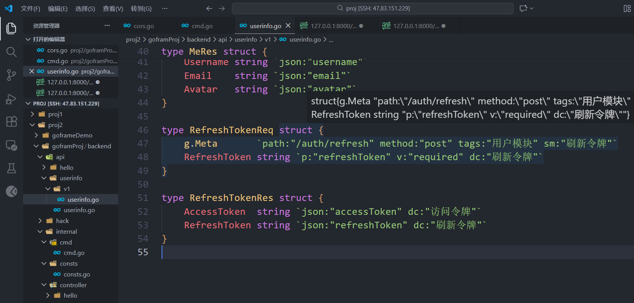Open the Remote Explorer view

click(12, 145)
